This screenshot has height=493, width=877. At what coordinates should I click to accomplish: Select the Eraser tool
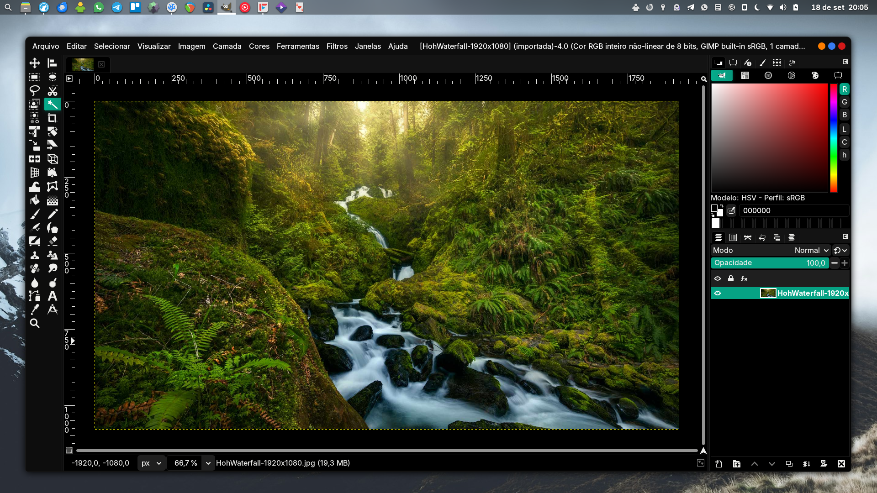(x=53, y=241)
